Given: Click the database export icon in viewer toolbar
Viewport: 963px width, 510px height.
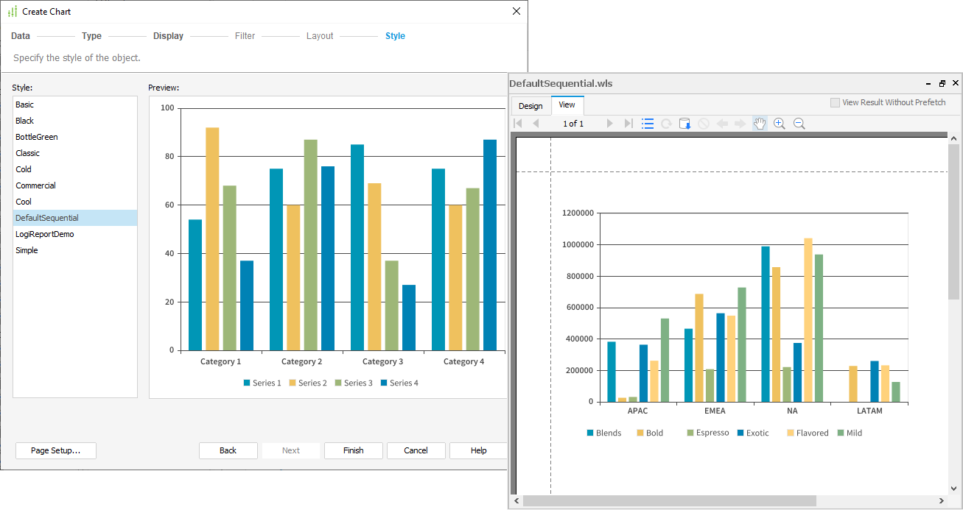Looking at the screenshot, I should (684, 124).
